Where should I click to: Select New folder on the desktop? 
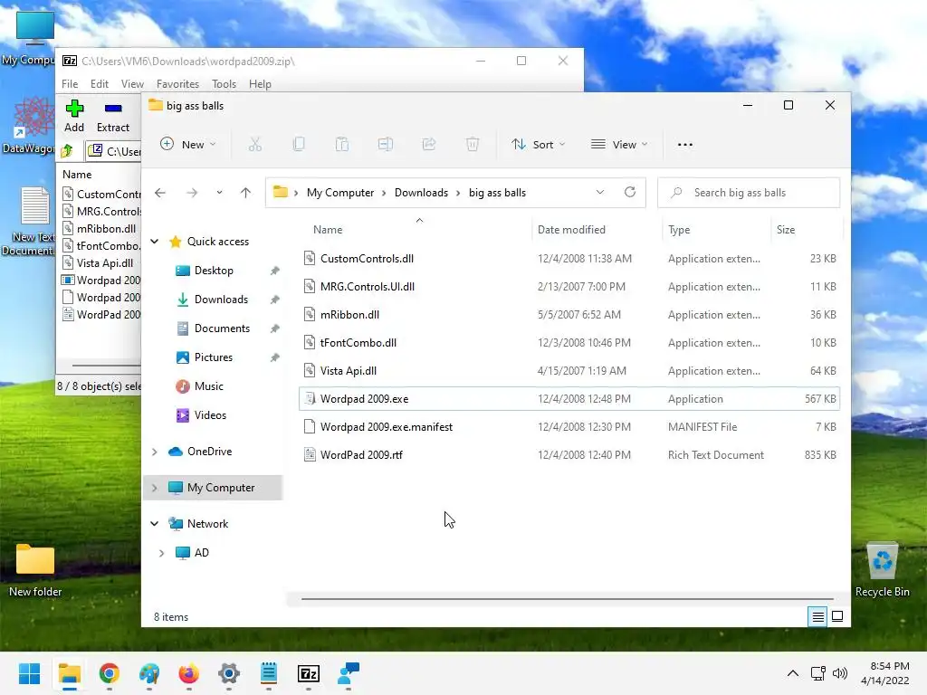click(35, 570)
